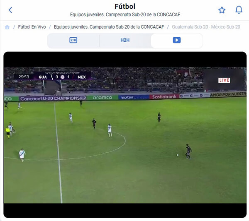Open the home icon in breadcrumb

(x=7, y=27)
